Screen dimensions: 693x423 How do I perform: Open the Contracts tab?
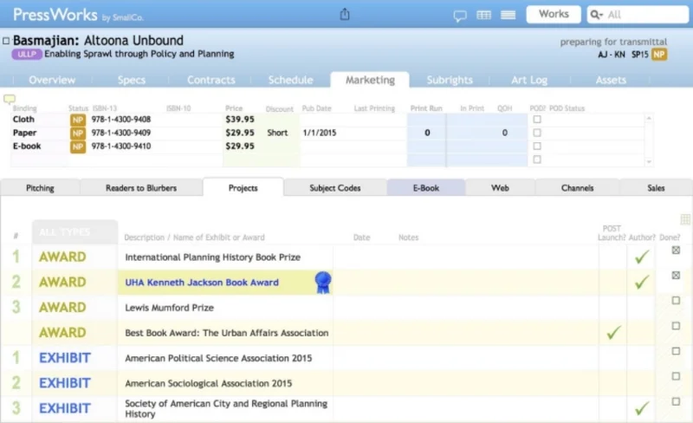(210, 80)
